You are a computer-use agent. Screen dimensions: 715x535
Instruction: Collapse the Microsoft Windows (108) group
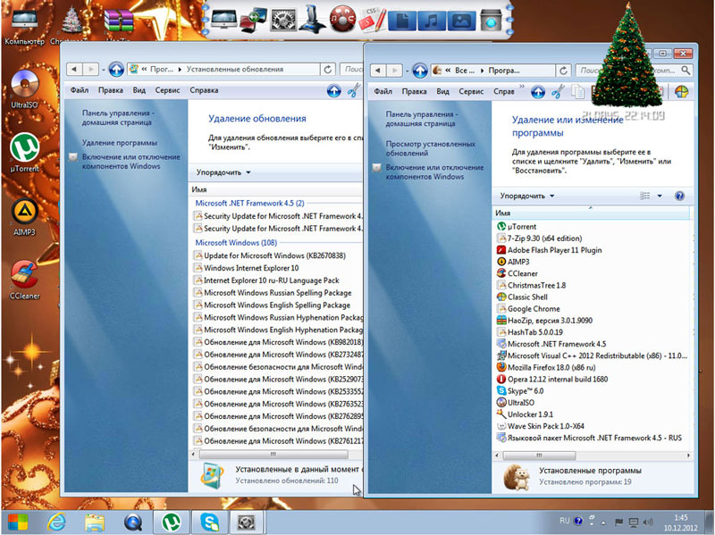(x=236, y=242)
